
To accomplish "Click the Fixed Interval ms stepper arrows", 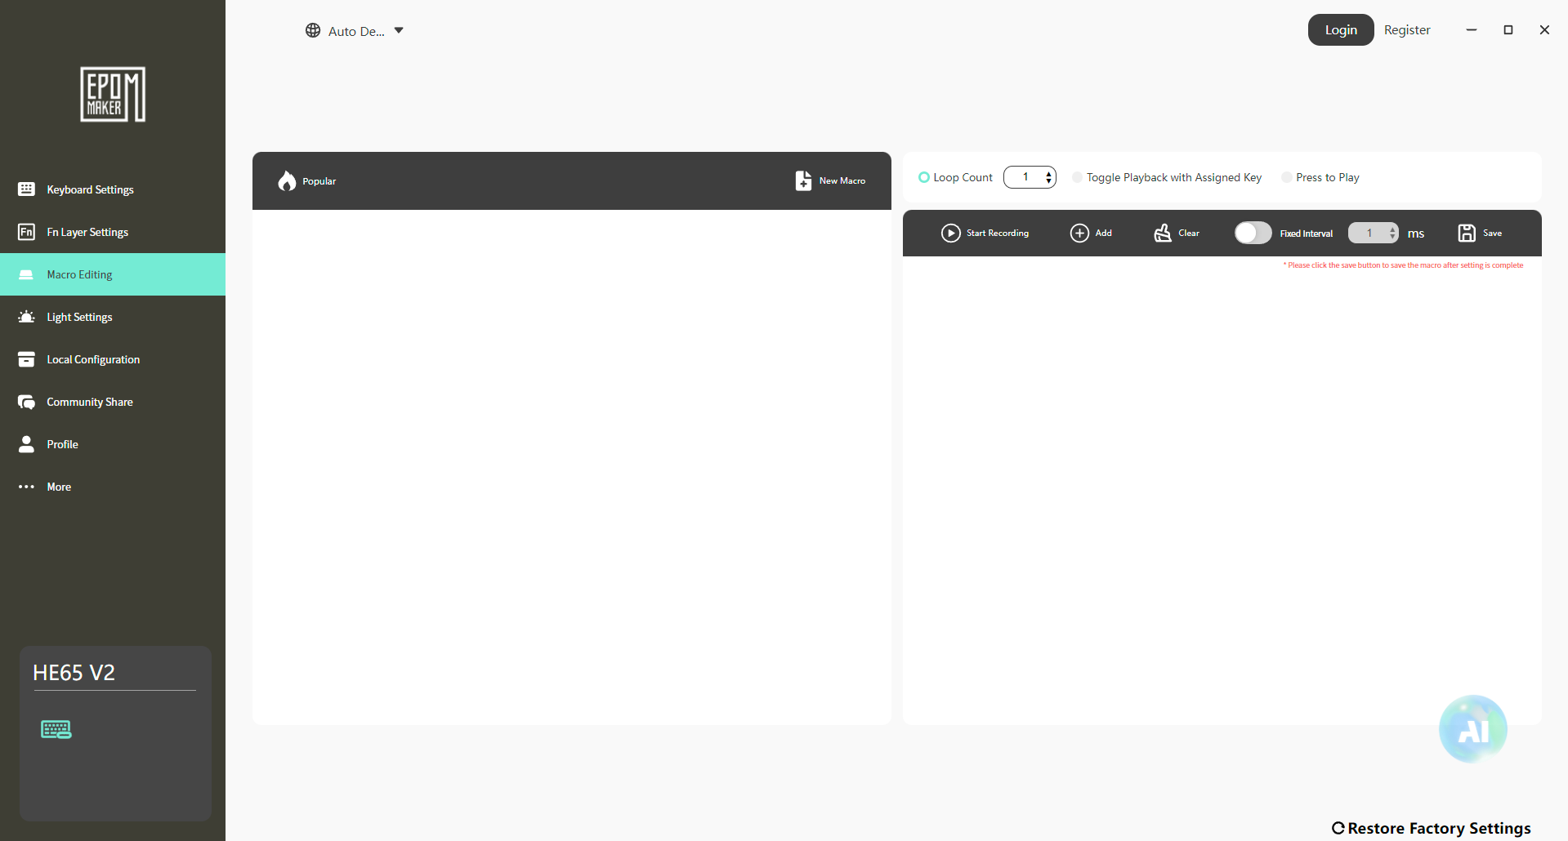I will [x=1392, y=233].
